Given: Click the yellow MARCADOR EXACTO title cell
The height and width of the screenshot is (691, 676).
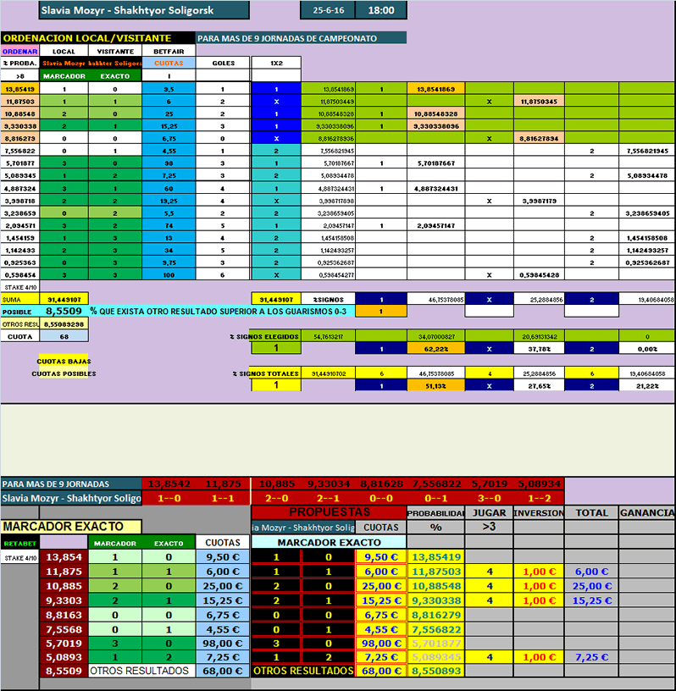Looking at the screenshot, I should point(71,527).
